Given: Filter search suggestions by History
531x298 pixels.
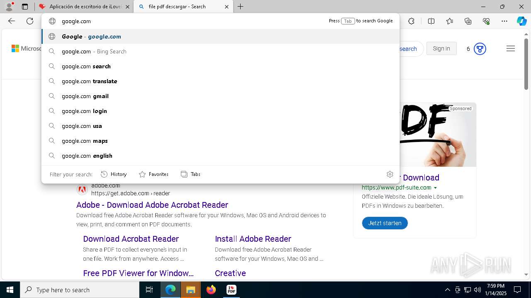Looking at the screenshot, I should click(114, 174).
